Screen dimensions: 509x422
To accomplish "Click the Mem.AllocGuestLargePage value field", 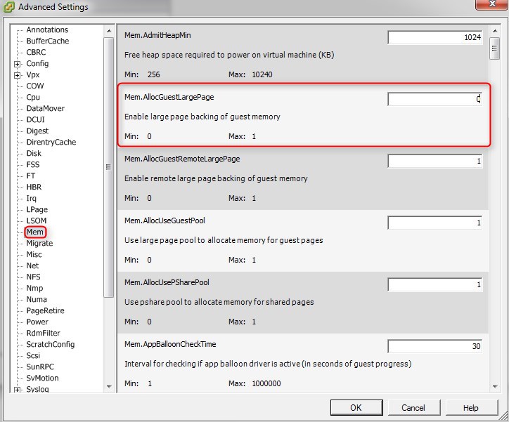I will [x=434, y=99].
